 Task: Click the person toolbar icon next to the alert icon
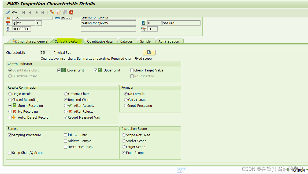64,12
